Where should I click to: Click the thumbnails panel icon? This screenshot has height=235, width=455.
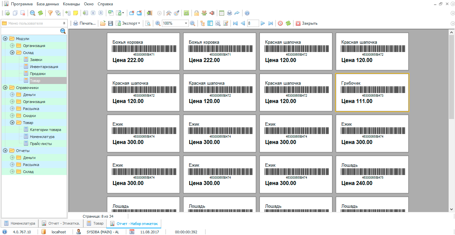click(210, 23)
